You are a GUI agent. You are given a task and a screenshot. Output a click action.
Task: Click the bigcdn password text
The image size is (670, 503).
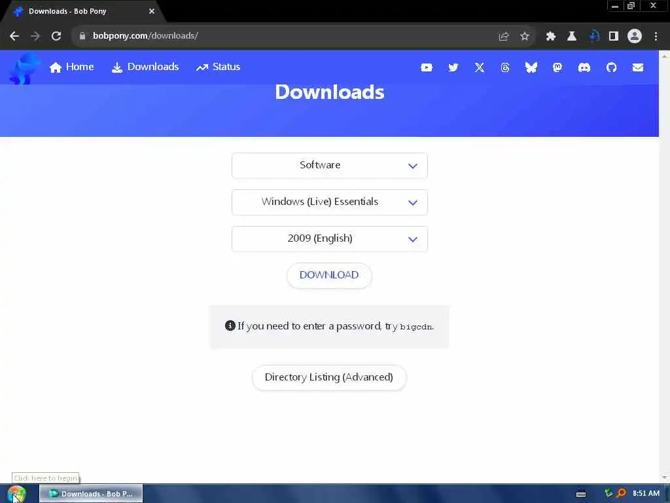[415, 327]
